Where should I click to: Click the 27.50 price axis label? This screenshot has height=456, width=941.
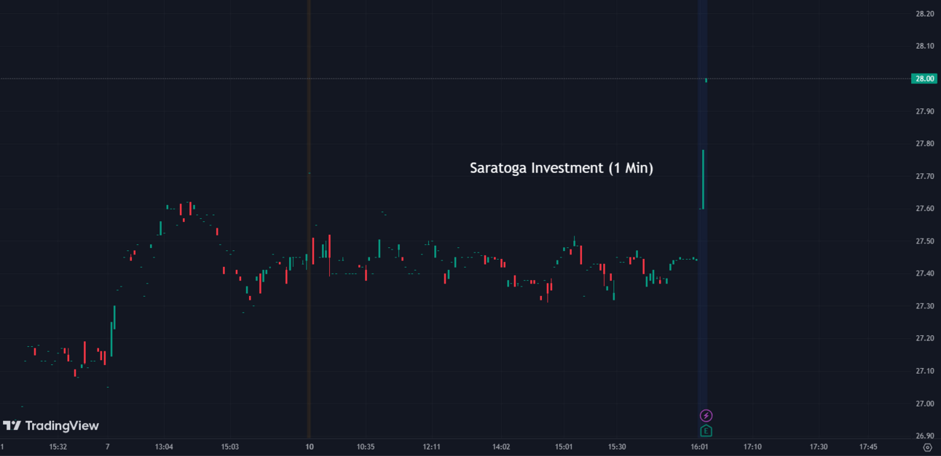coord(925,241)
